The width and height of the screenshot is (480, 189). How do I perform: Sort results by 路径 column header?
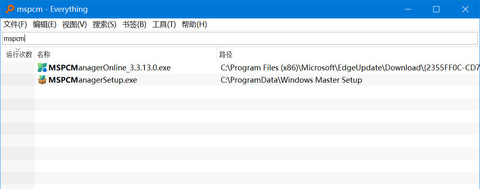coord(226,54)
